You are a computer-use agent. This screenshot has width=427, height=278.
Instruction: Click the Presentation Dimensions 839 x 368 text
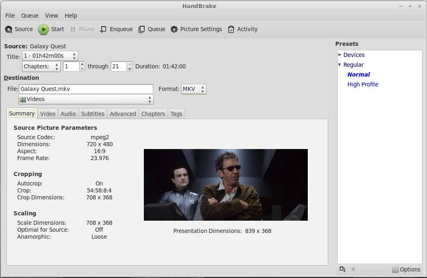click(222, 231)
